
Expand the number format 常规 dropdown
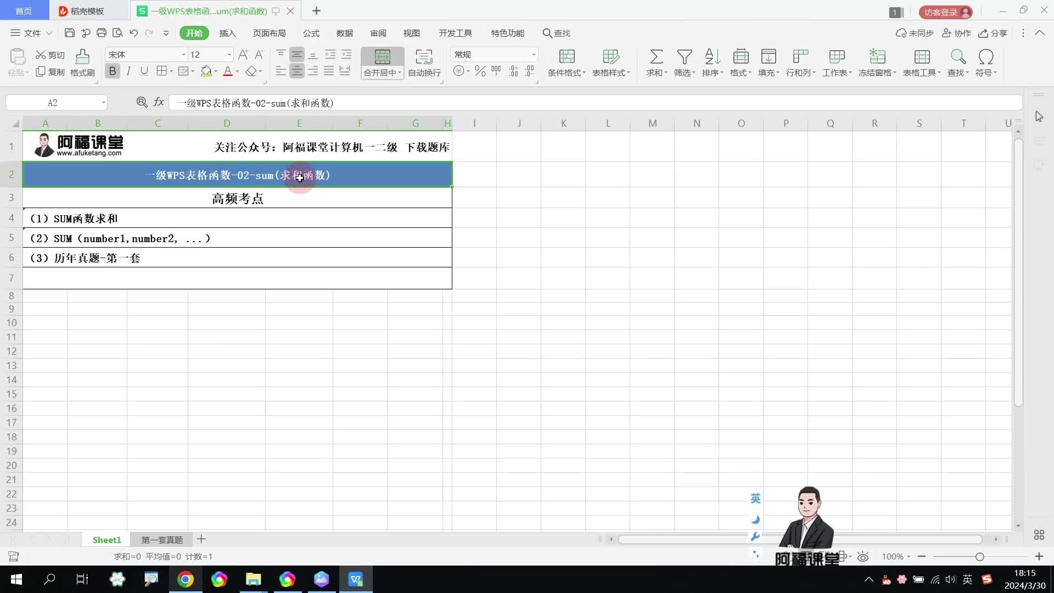click(533, 55)
